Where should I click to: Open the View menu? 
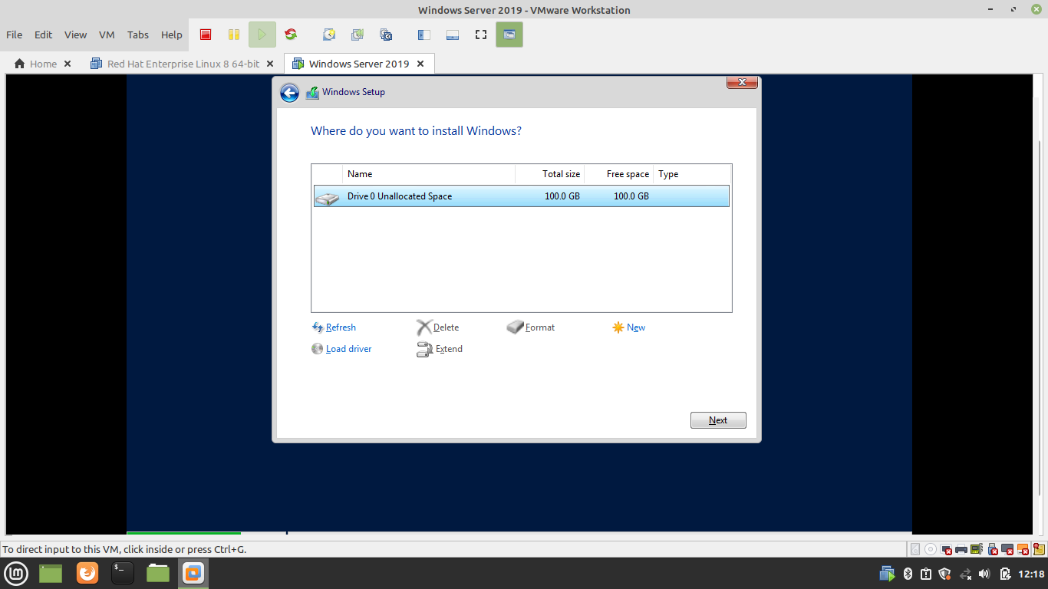click(x=75, y=35)
